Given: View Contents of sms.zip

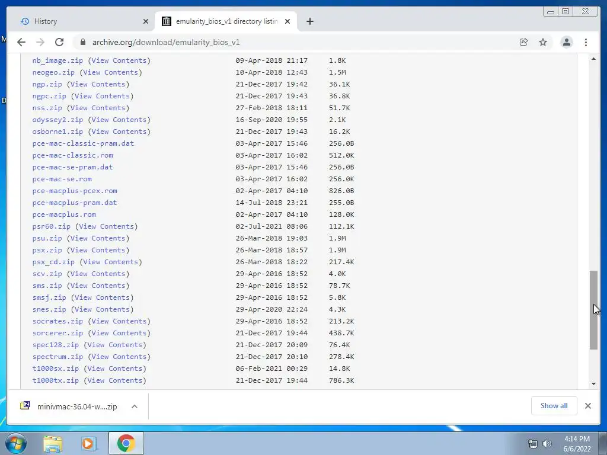Looking at the screenshot, I should coord(98,286).
